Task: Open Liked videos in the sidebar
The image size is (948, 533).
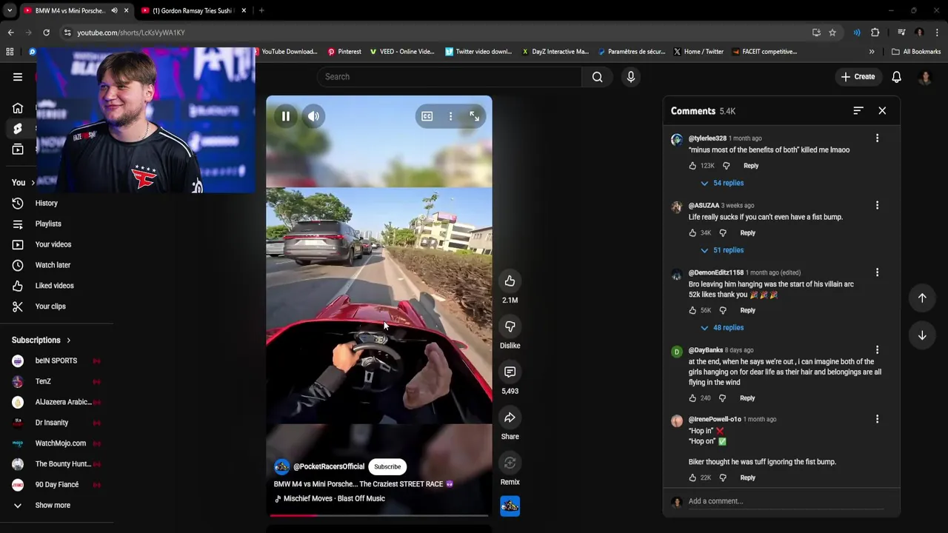Action: tap(56, 286)
